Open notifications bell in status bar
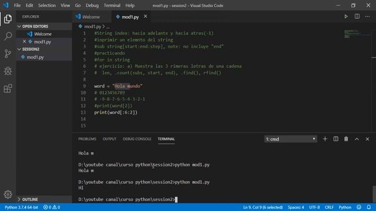This screenshot has height=211, width=376. 369,207
